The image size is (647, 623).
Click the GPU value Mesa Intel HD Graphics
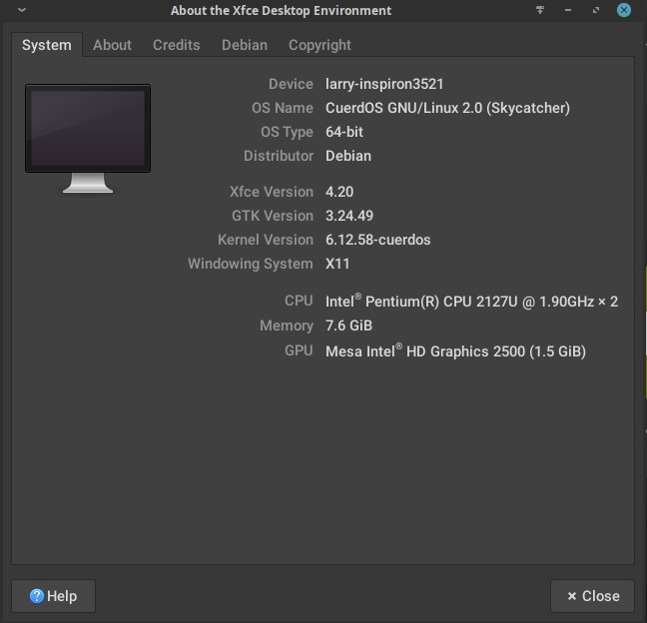[455, 351]
